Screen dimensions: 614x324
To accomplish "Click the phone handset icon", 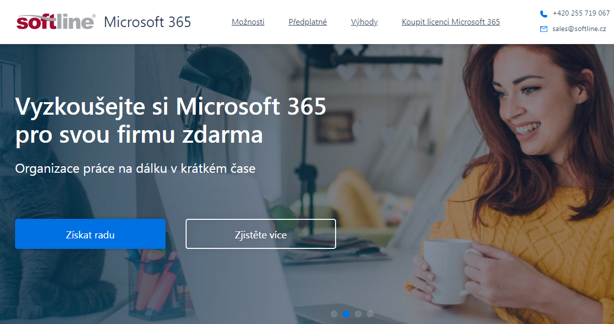I will click(544, 14).
